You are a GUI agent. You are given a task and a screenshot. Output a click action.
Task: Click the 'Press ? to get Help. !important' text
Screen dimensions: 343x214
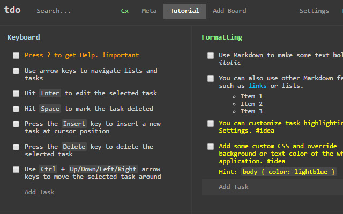coord(81,55)
